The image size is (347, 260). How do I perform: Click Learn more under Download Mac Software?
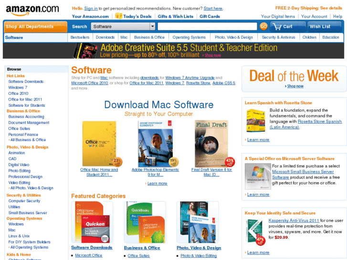158,184
